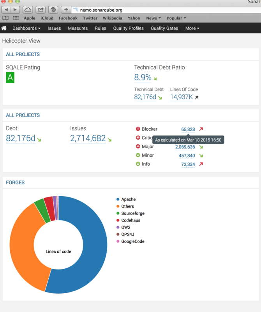
Task: Click the Critical severity icon
Action: pos(138,138)
